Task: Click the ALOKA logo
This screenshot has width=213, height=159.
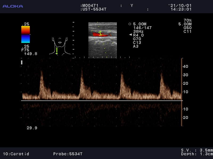Action: pos(13,6)
